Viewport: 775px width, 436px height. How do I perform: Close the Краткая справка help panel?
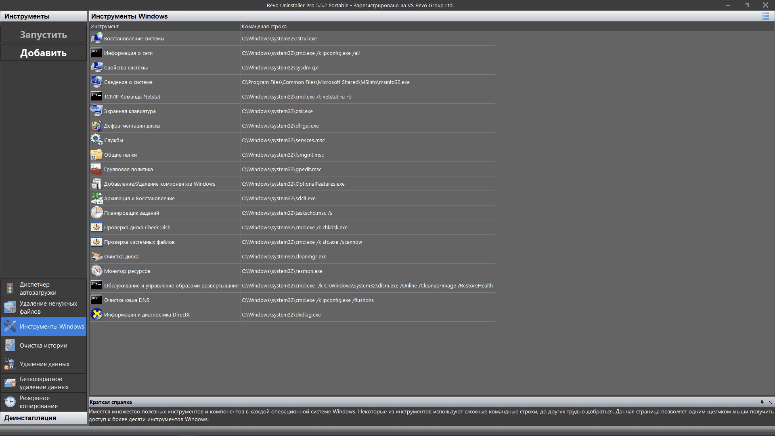(x=770, y=402)
